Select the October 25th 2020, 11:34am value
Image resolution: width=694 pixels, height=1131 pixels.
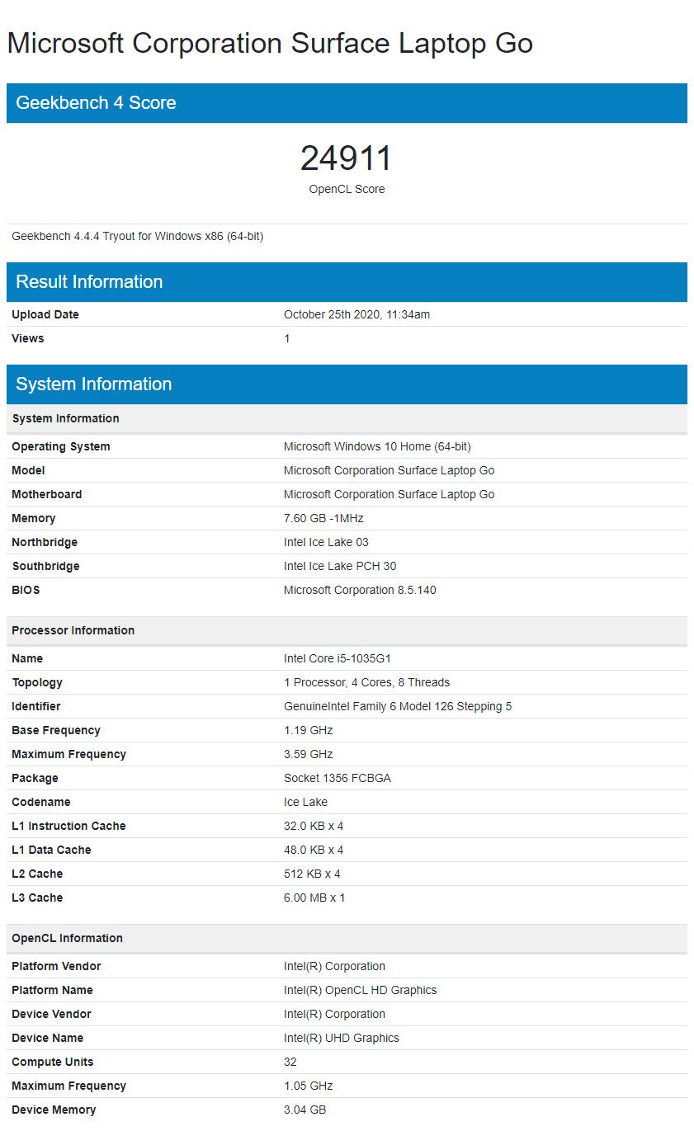pyautogui.click(x=356, y=314)
